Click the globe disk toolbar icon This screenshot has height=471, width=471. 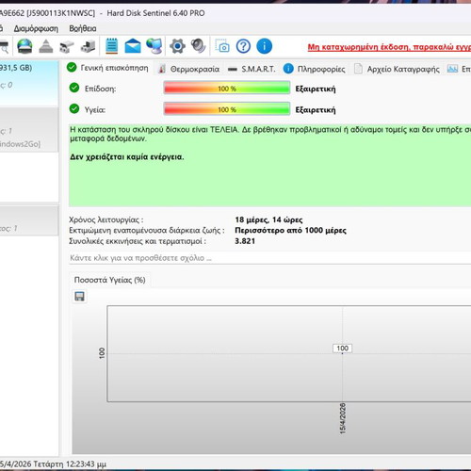24,46
